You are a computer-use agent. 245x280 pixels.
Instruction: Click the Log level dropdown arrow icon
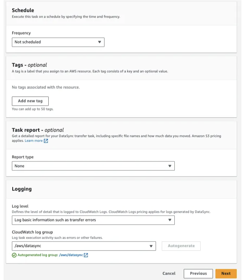[x=170, y=220]
